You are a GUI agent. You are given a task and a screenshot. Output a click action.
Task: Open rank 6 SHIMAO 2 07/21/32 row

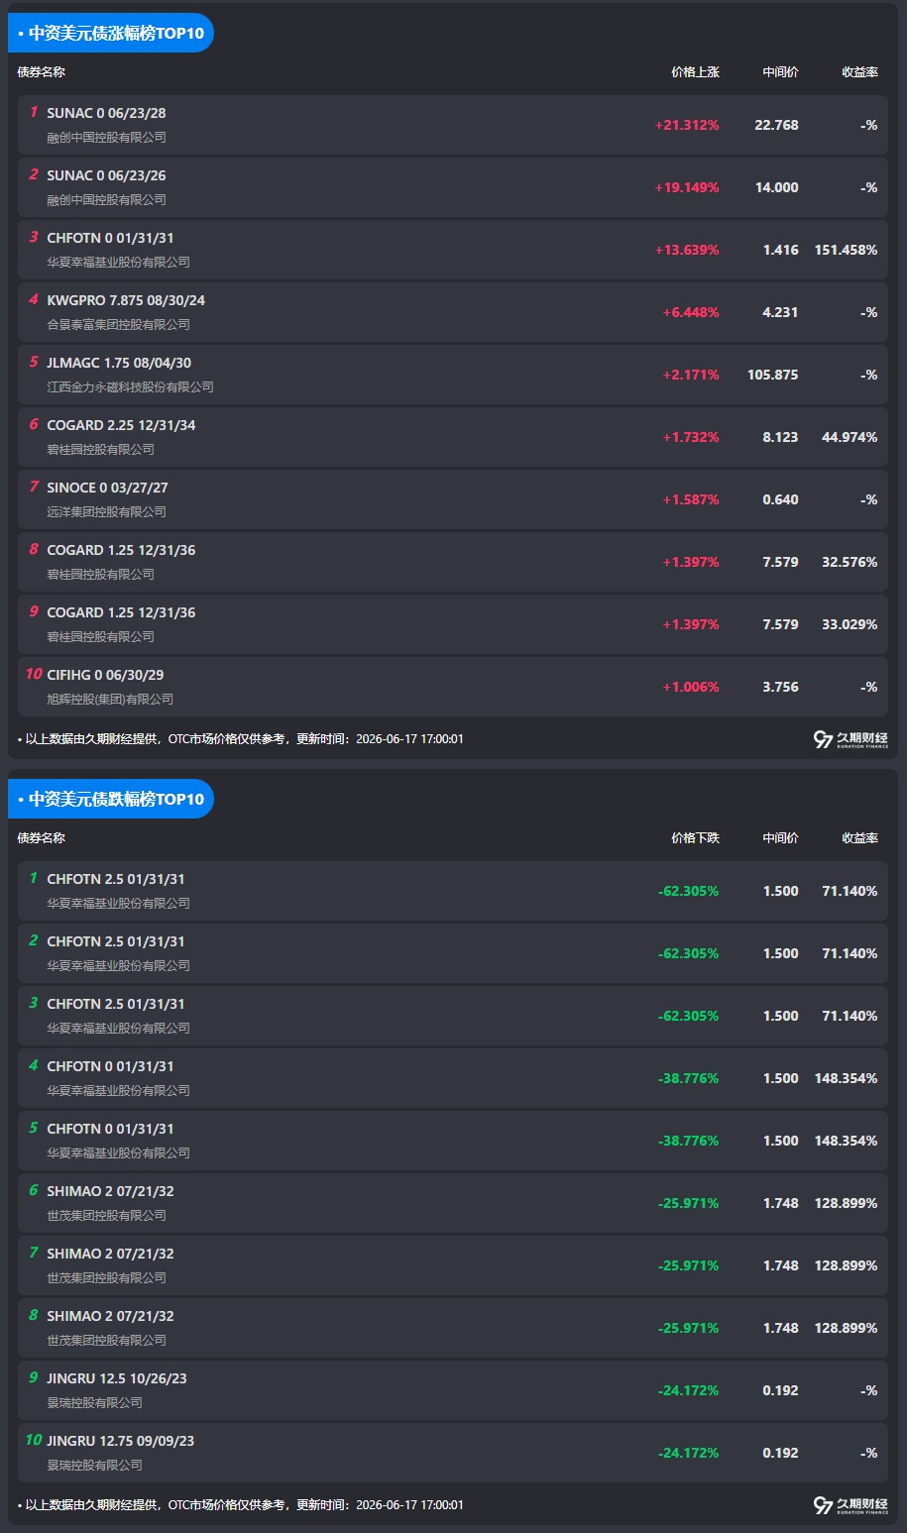[453, 1203]
